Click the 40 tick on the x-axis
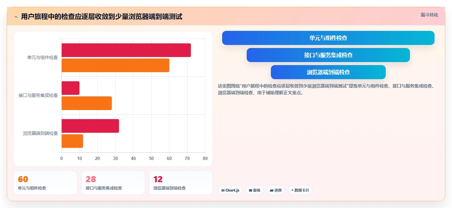The height and width of the screenshot is (208, 452). point(133,158)
